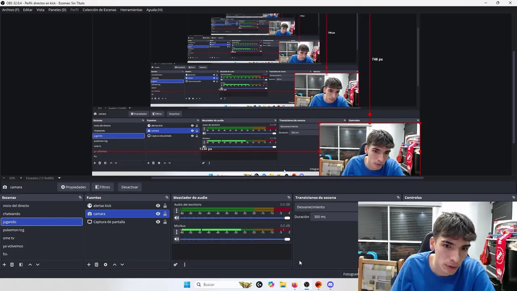The width and height of the screenshot is (517, 291).
Task: Open the EA app from the taskbar
Action: click(x=318, y=285)
